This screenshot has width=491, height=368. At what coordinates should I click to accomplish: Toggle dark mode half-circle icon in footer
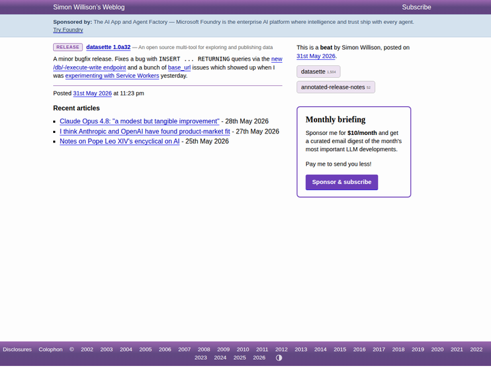(x=279, y=358)
